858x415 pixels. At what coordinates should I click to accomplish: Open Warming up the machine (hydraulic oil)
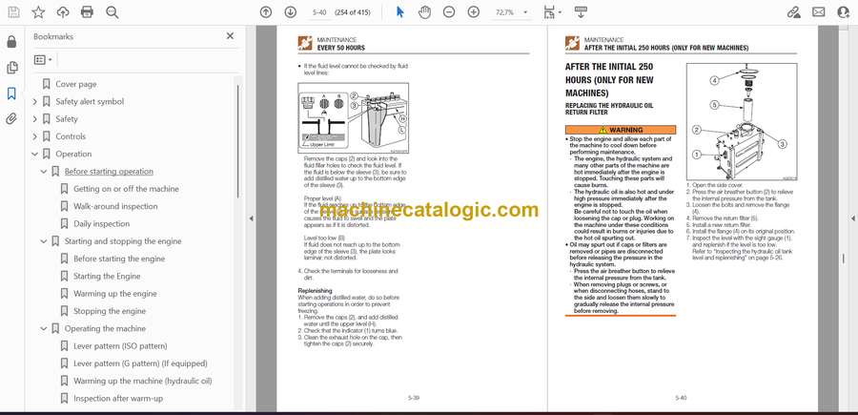point(142,381)
